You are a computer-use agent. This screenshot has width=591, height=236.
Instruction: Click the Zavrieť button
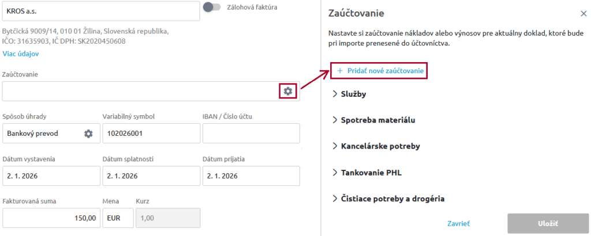pos(459,223)
